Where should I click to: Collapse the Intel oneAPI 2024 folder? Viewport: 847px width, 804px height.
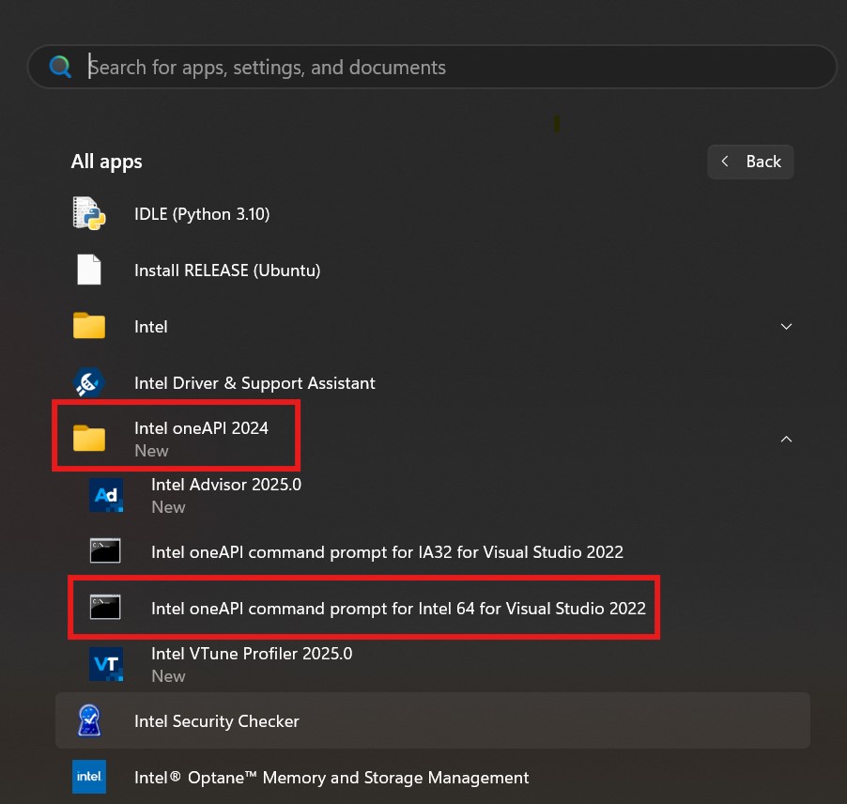(787, 439)
